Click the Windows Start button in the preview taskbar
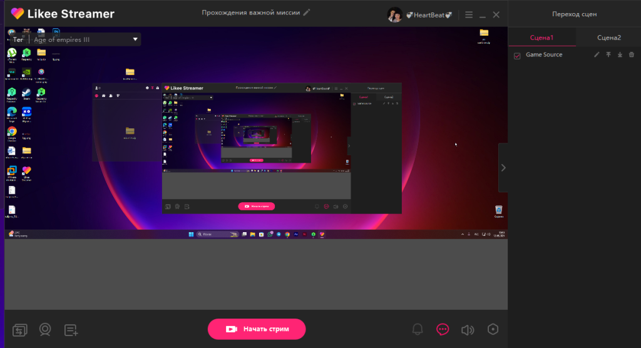Screen dimensions: 641x348 point(191,234)
